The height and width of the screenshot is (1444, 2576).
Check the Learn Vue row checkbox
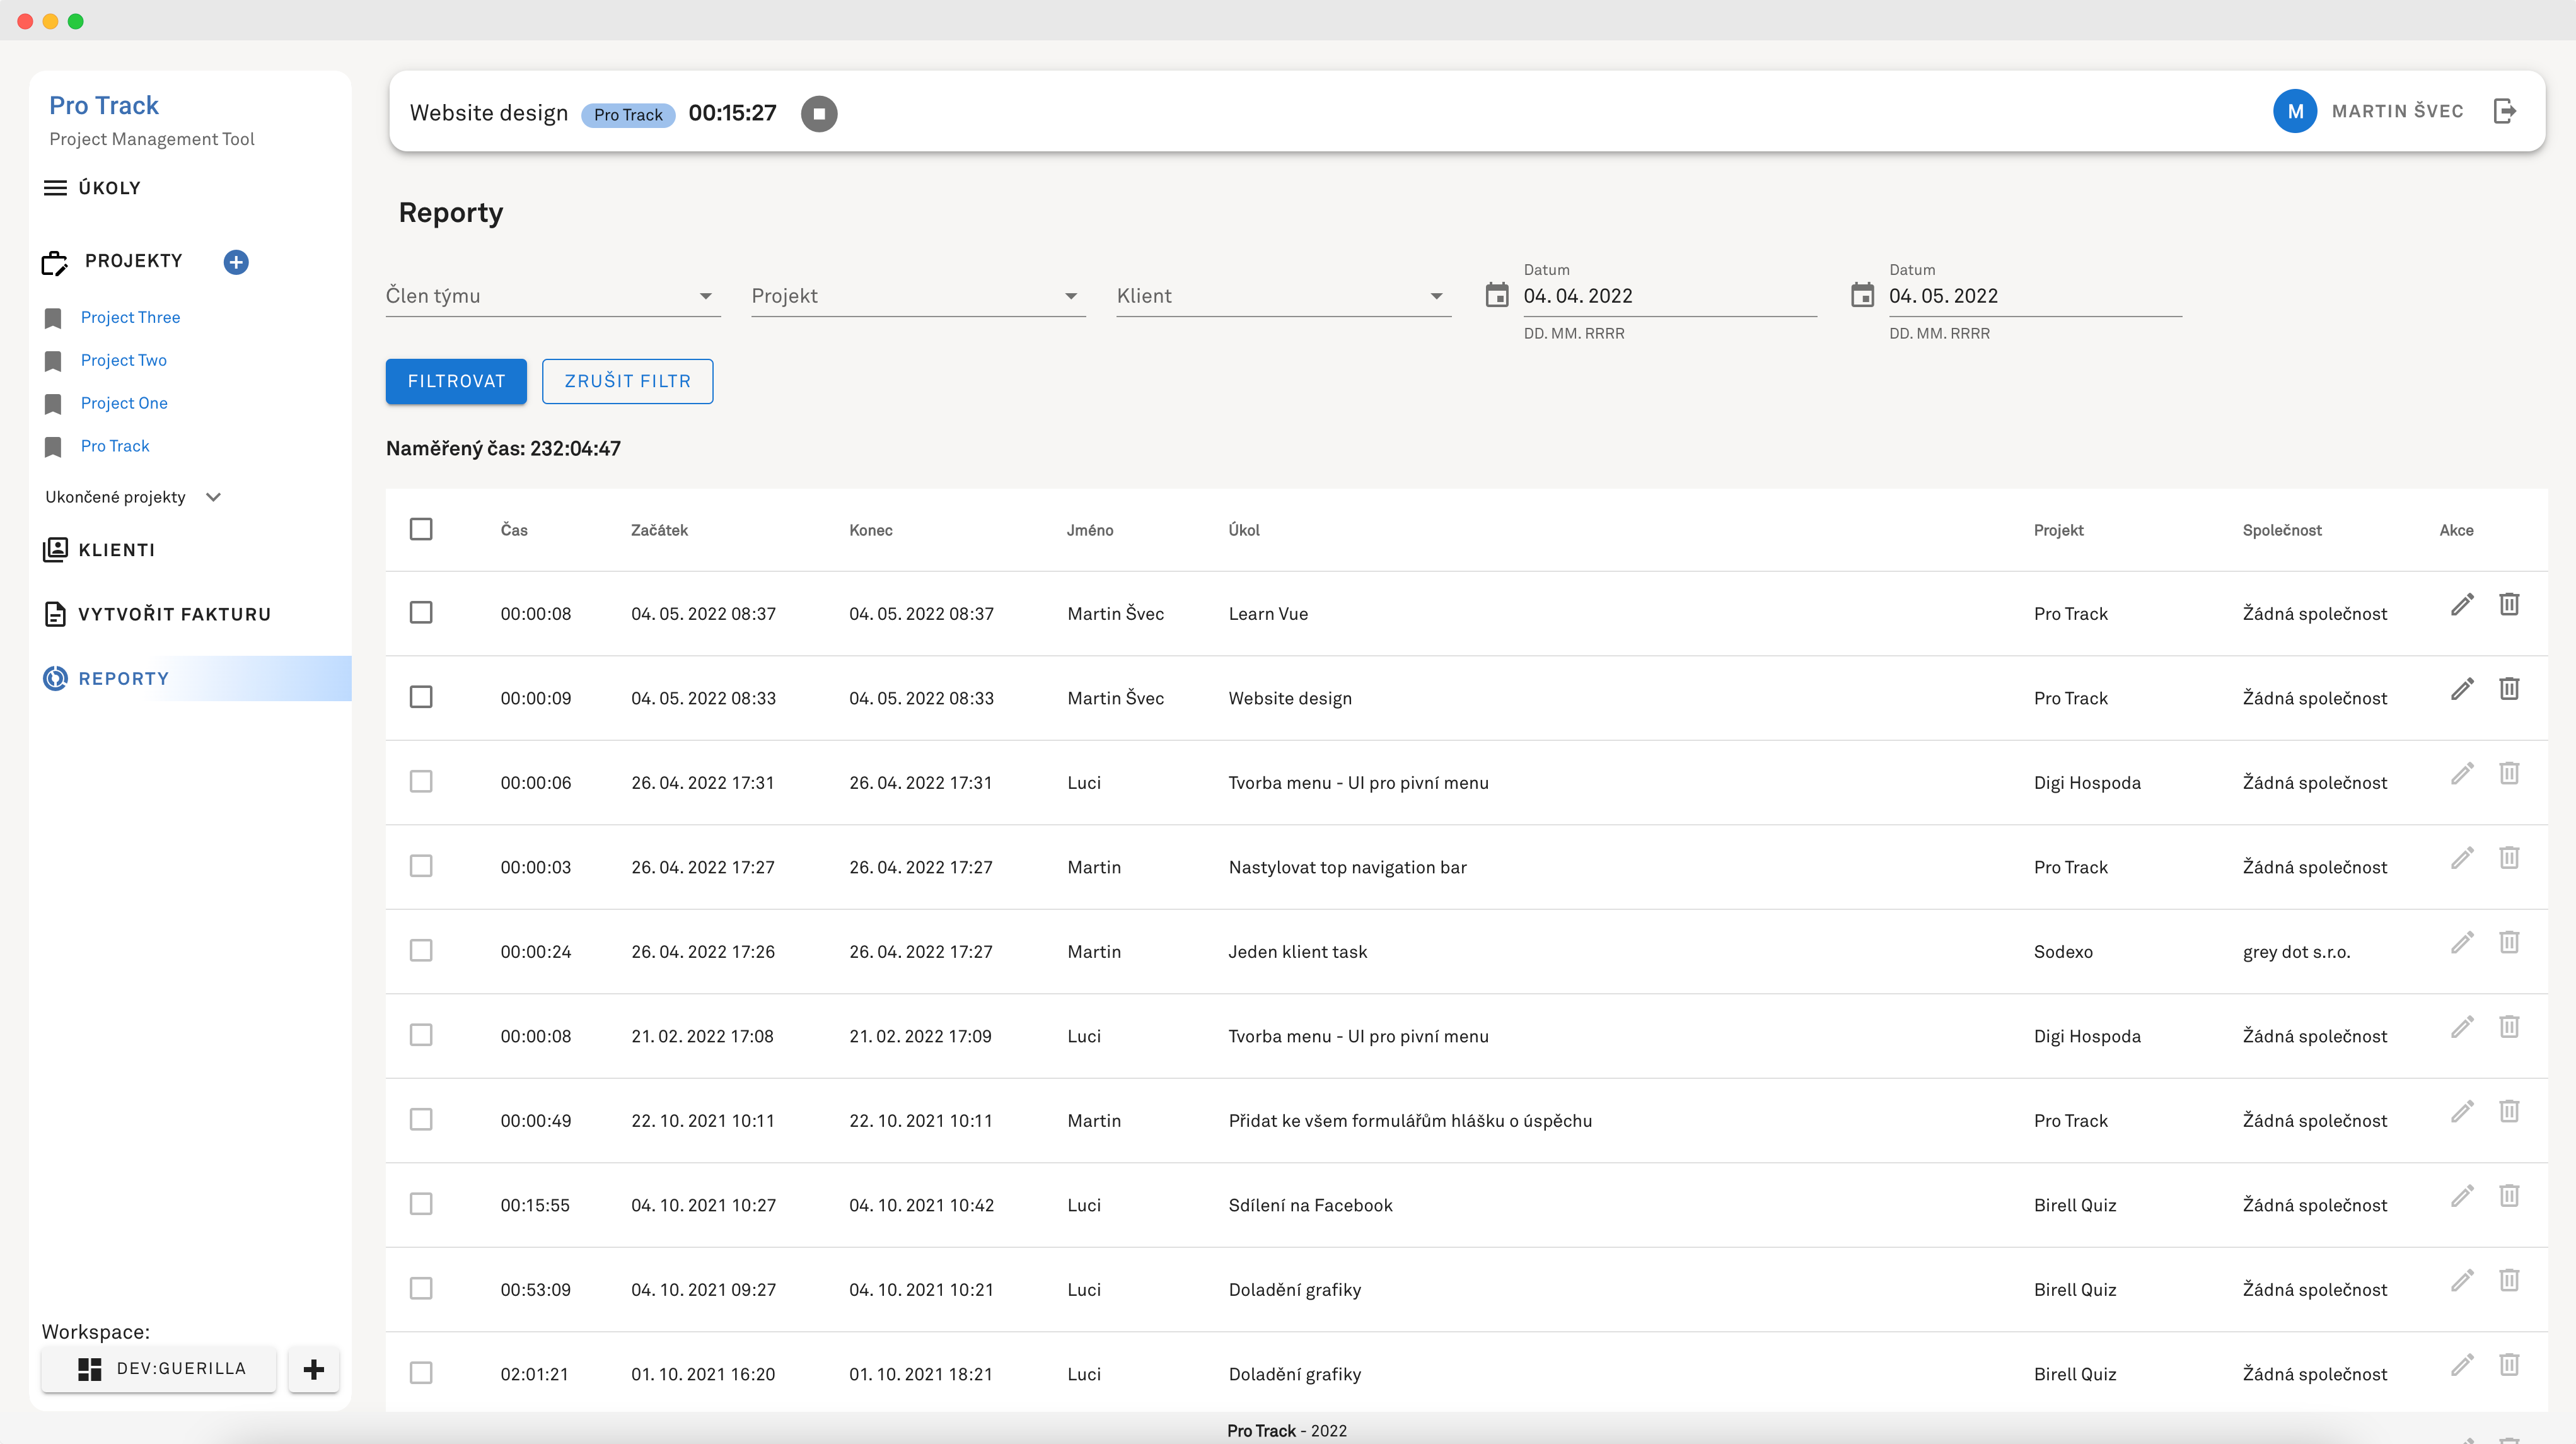tap(421, 613)
